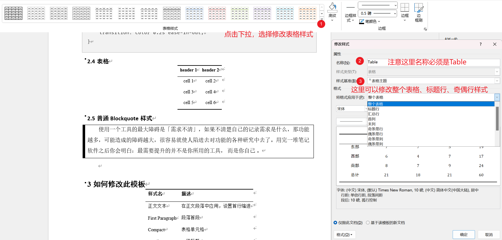Choose 偶条带行 in the dropdown list
The image size is (502, 240).
tap(431, 134)
